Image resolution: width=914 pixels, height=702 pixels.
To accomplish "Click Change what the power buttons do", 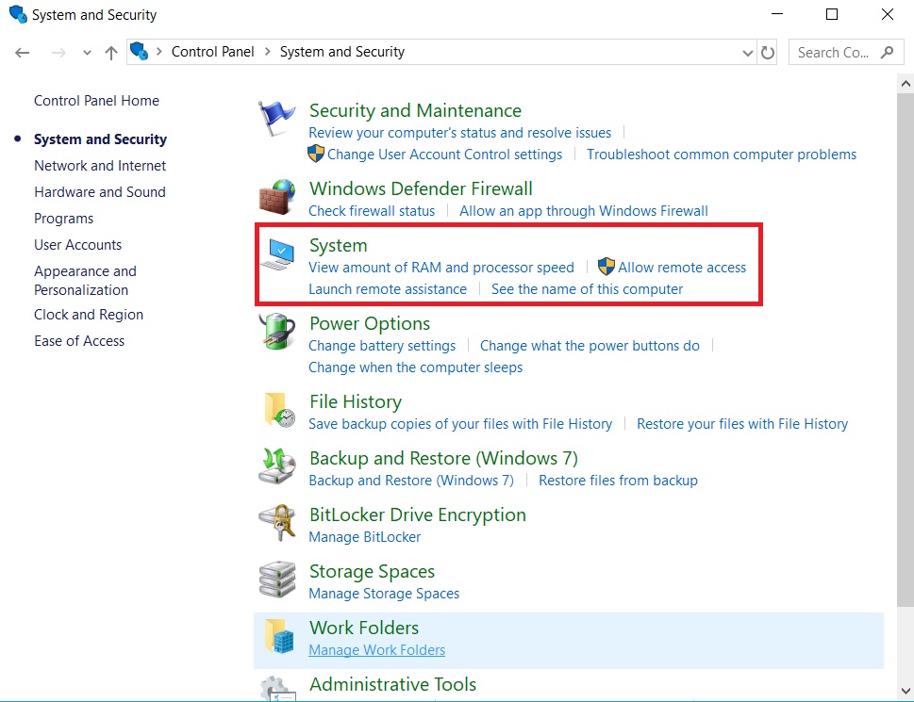I will pyautogui.click(x=590, y=346).
